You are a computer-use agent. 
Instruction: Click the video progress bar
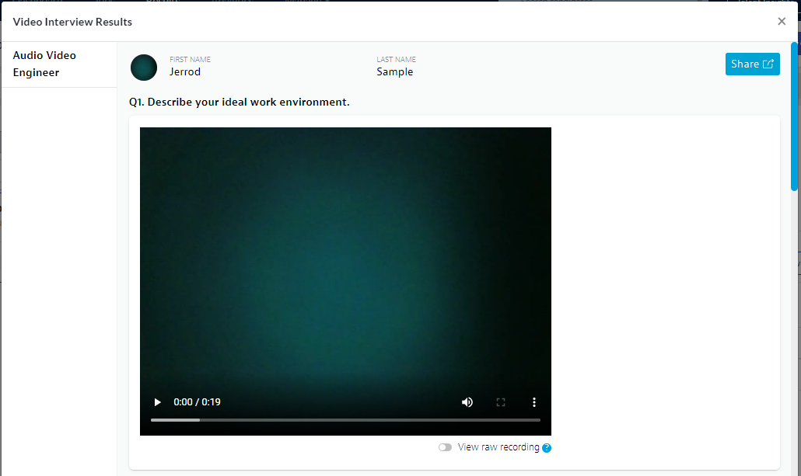[x=345, y=420]
